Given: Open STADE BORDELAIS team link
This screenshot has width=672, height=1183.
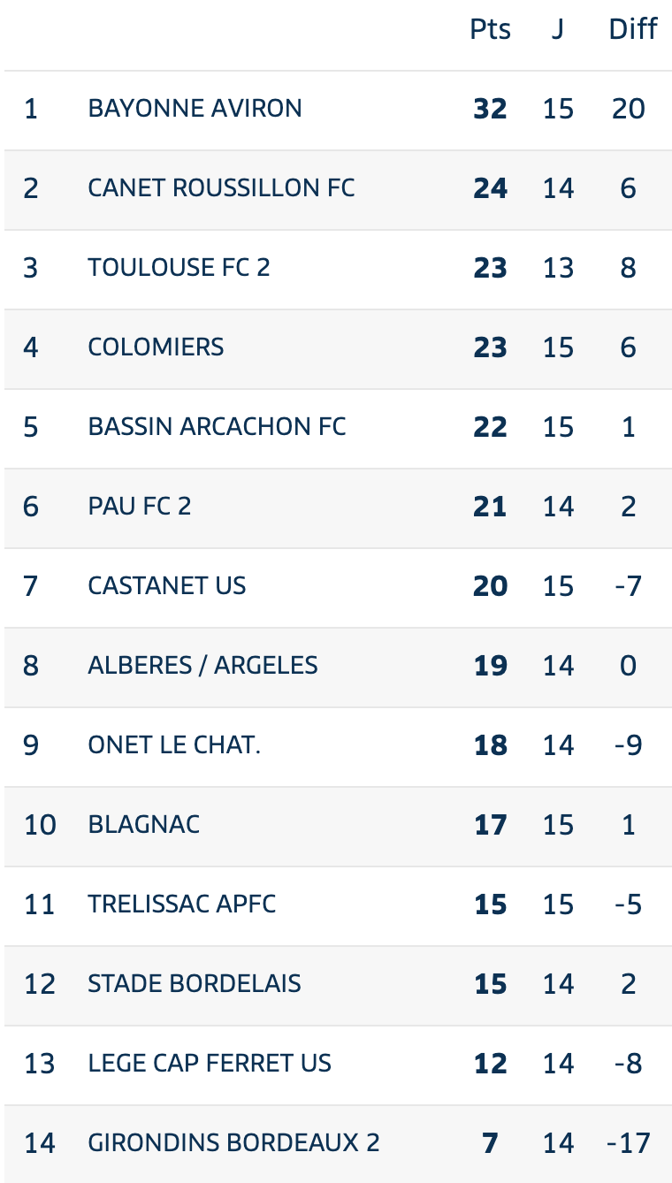Looking at the screenshot, I should click(x=195, y=984).
